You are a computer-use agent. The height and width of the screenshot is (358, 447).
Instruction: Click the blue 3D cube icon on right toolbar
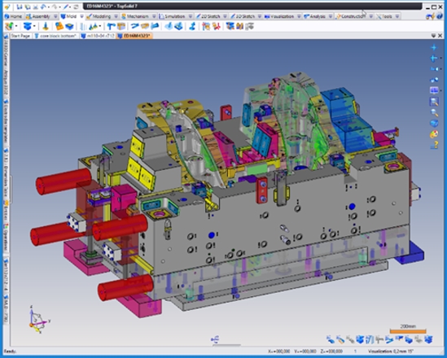pos(434,124)
